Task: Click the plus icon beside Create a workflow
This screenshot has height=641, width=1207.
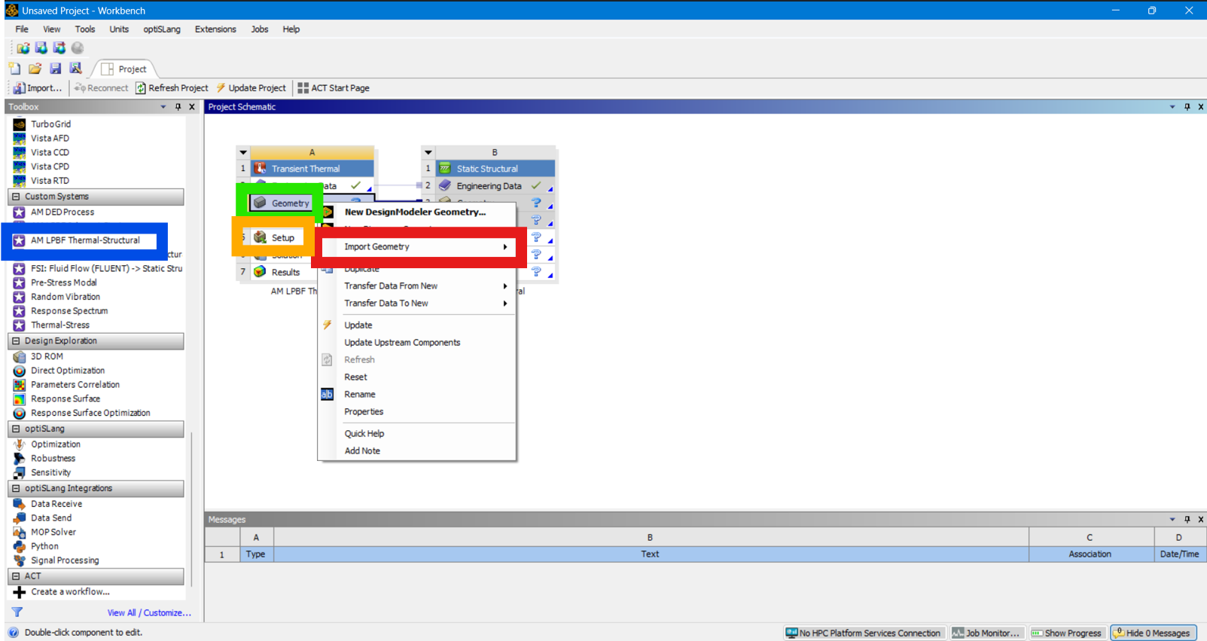Action: click(x=20, y=592)
